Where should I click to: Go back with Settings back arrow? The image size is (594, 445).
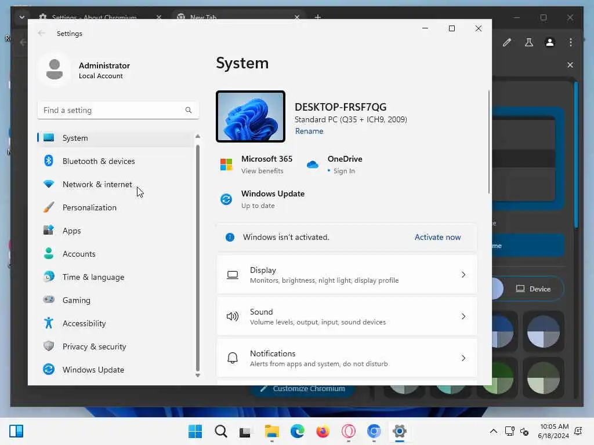click(x=41, y=33)
